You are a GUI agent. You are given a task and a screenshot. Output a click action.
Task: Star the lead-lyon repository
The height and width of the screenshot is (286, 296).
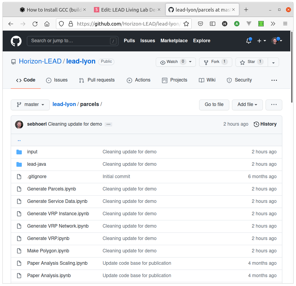coord(251,62)
